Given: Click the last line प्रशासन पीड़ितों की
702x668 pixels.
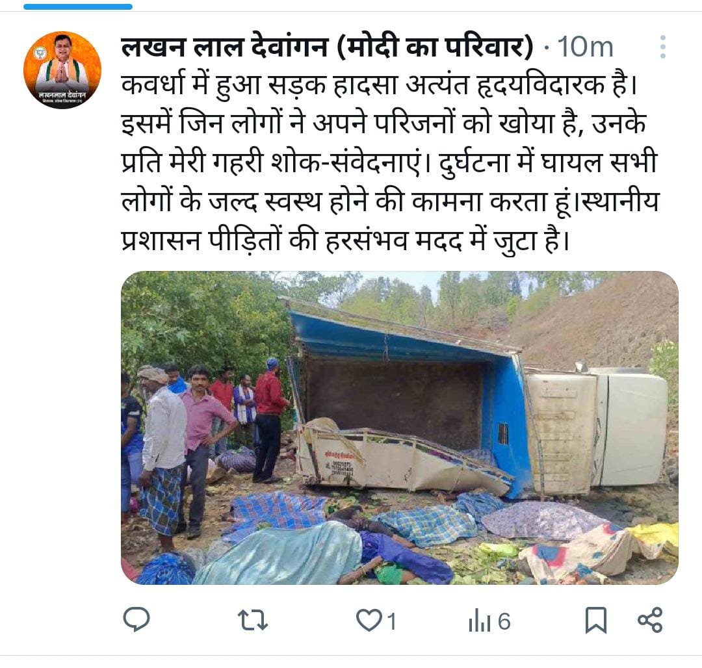Looking at the screenshot, I should point(345,240).
